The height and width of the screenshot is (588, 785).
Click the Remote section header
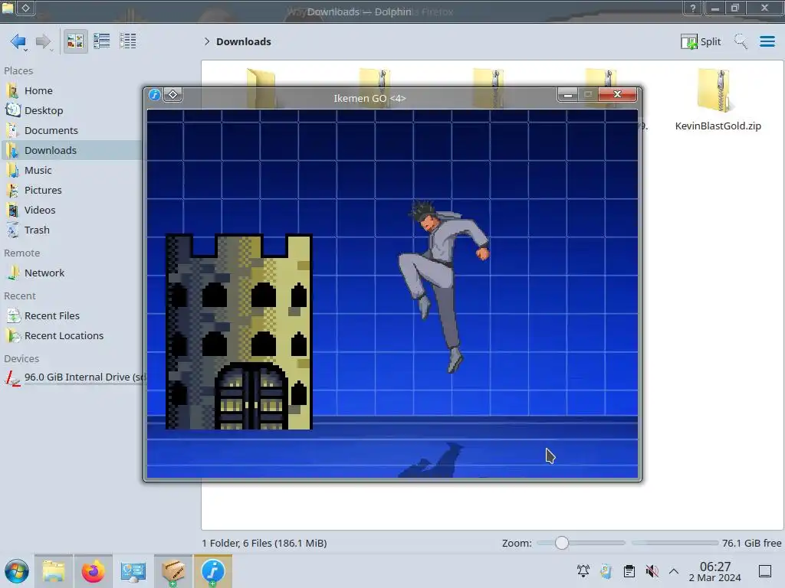tap(22, 253)
